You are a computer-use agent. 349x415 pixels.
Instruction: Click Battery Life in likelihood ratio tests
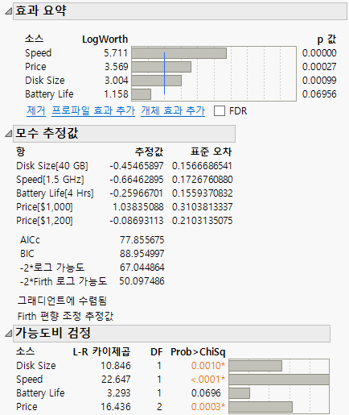tap(40, 393)
